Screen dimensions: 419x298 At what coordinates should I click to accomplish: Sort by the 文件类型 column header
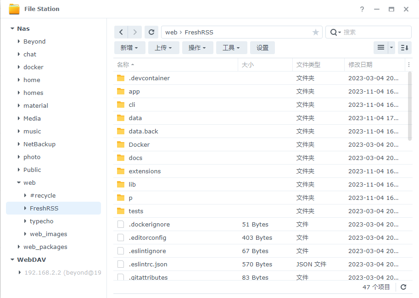point(318,65)
